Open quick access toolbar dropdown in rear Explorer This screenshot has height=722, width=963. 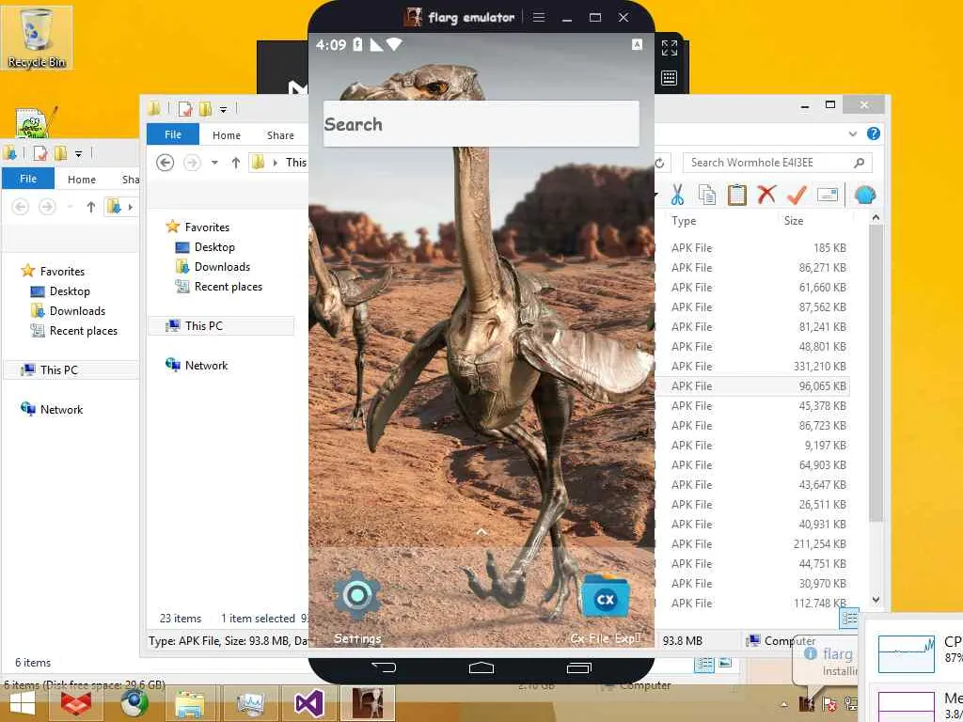pos(79,153)
